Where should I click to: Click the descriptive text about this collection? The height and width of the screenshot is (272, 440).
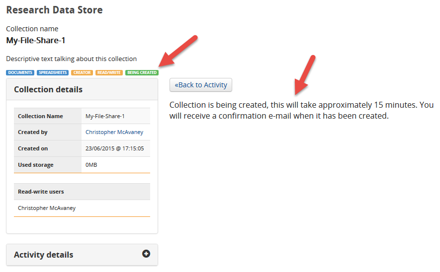point(71,59)
